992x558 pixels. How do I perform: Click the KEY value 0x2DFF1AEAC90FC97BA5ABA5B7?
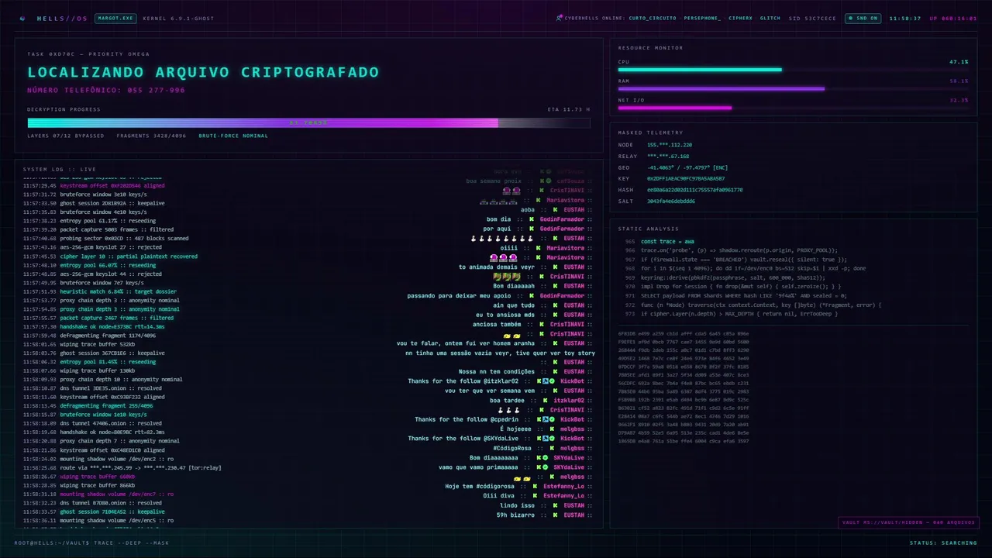point(686,178)
